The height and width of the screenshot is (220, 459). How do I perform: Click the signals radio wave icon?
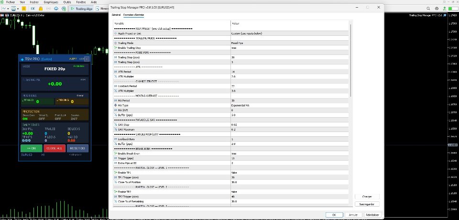coord(48,9)
